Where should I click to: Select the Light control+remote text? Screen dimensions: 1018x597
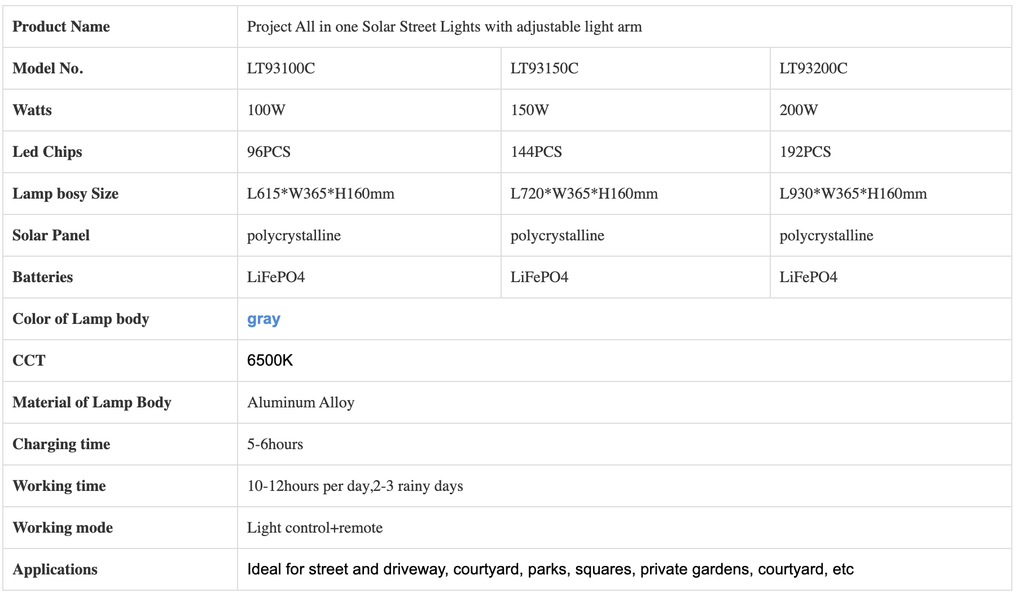315,528
